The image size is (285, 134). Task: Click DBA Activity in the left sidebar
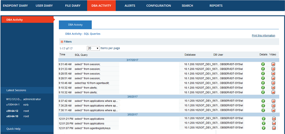coord(15,20)
